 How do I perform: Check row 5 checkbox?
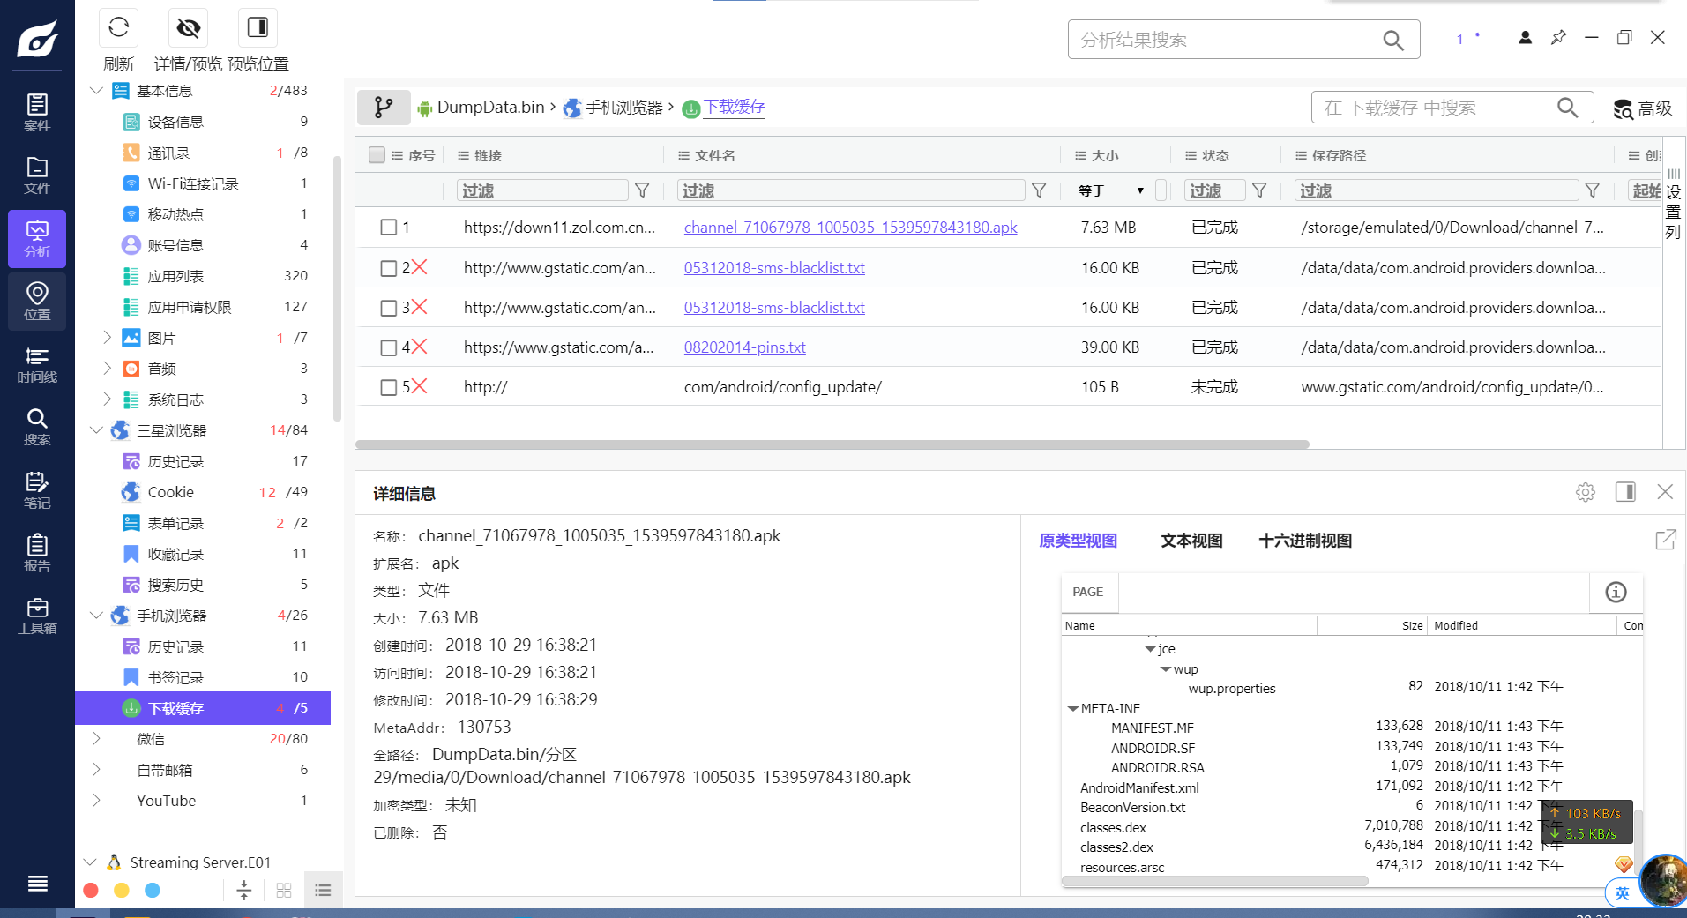click(388, 387)
